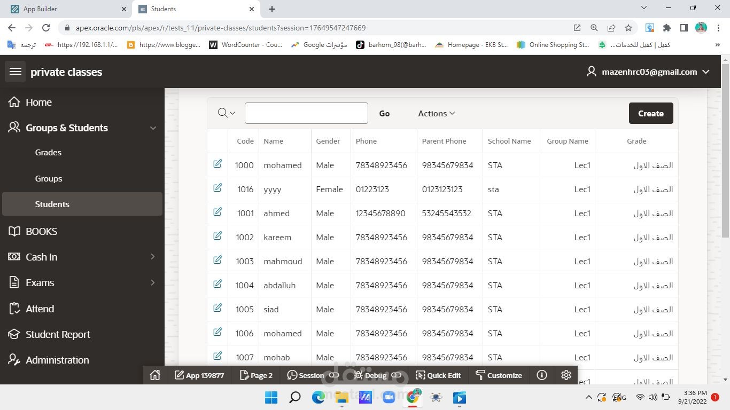Open File Explorer from the taskbar

(342, 397)
